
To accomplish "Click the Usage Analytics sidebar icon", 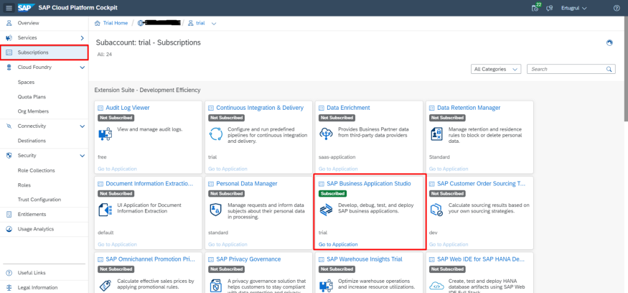I will (9, 229).
